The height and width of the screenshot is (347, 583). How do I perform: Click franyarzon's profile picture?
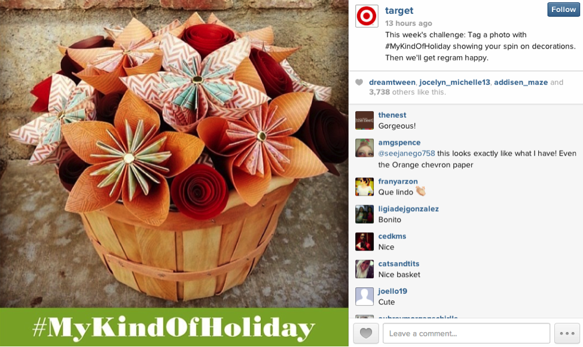coord(364,187)
